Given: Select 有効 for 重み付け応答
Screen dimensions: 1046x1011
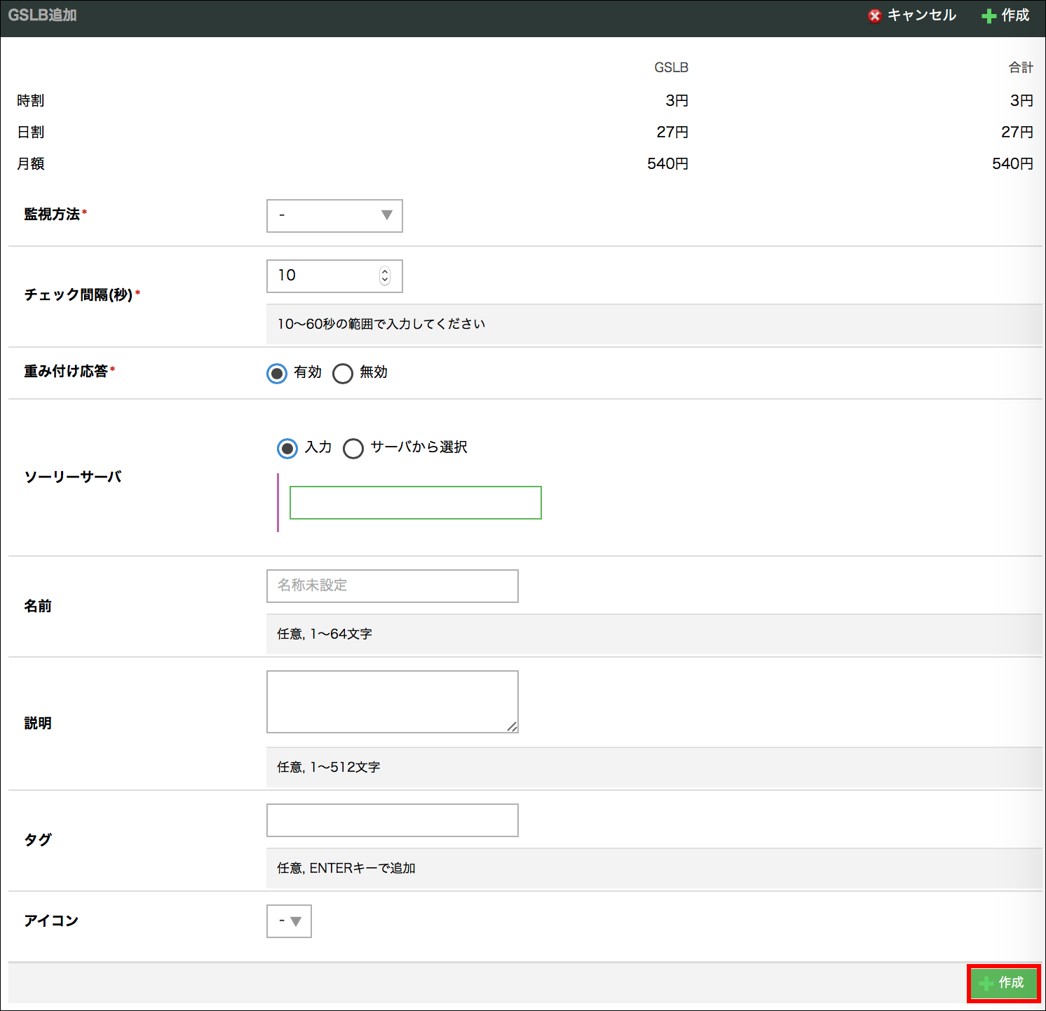Looking at the screenshot, I should (277, 373).
